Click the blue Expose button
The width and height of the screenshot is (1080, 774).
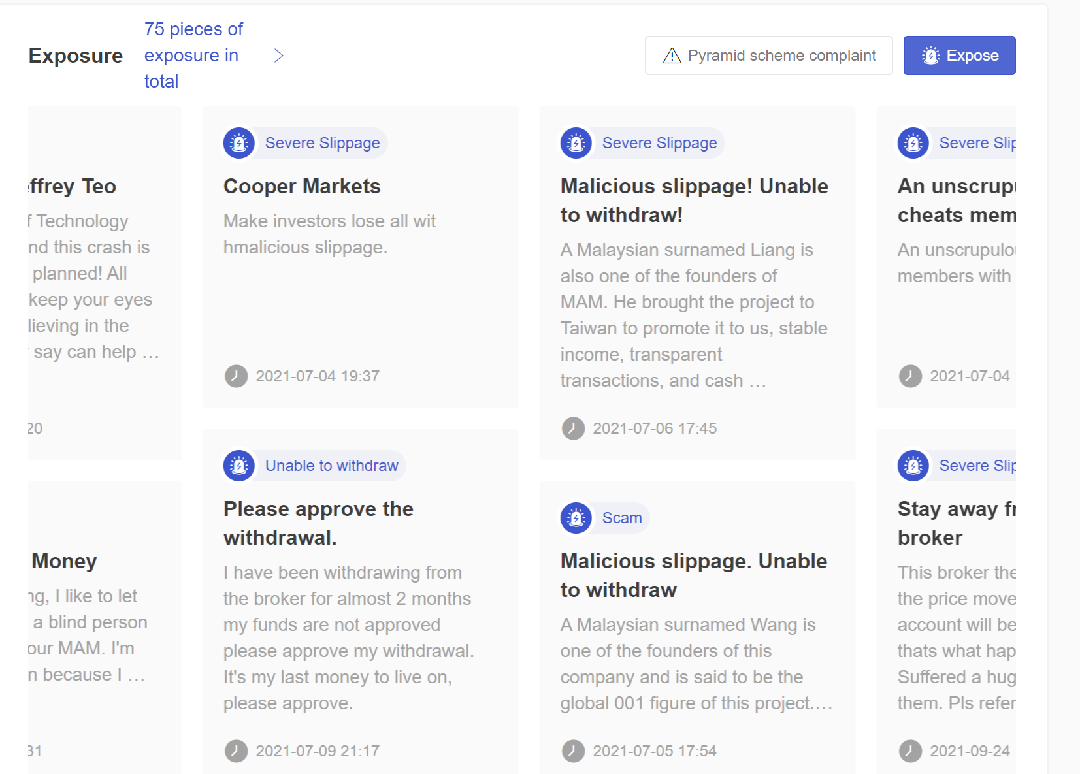[x=959, y=56]
